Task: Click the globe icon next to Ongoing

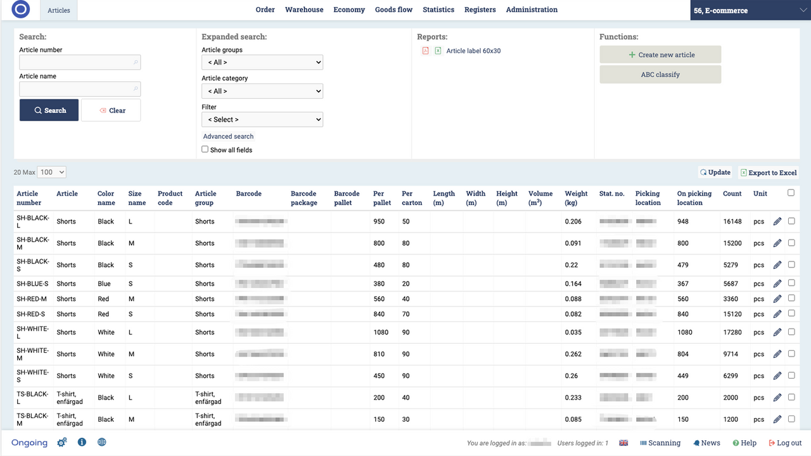Action: coord(102,442)
